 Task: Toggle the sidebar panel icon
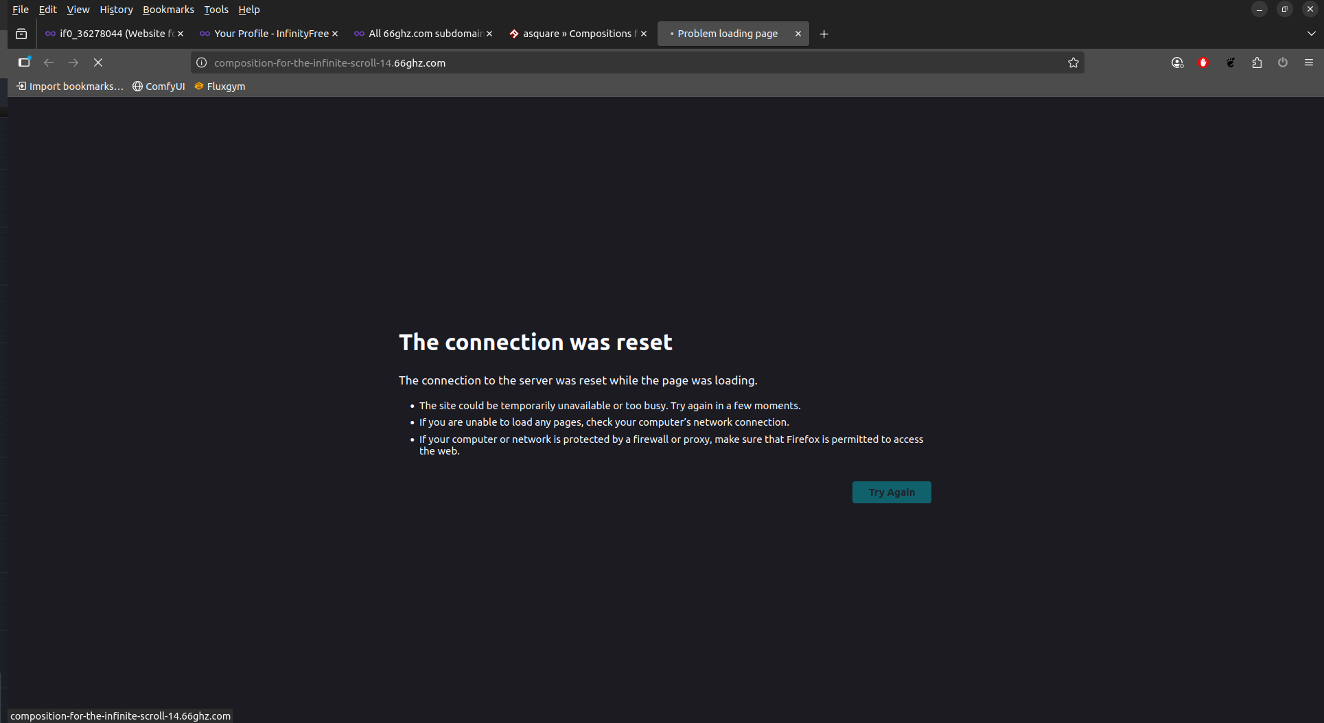pos(24,62)
